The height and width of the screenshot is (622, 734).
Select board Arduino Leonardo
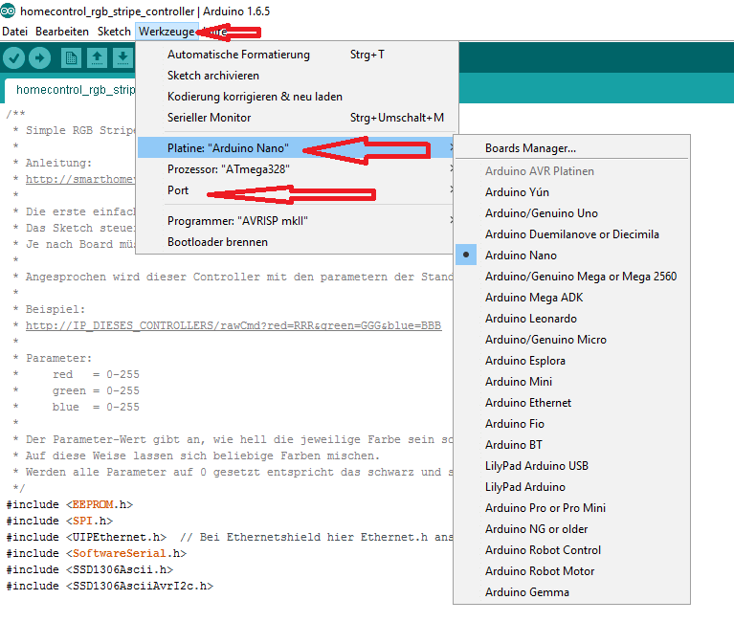point(571,319)
